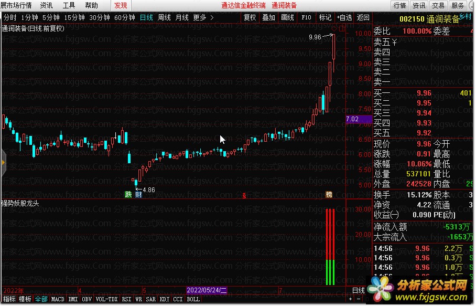Click the 9.96 high-price label on chart

pos(315,37)
